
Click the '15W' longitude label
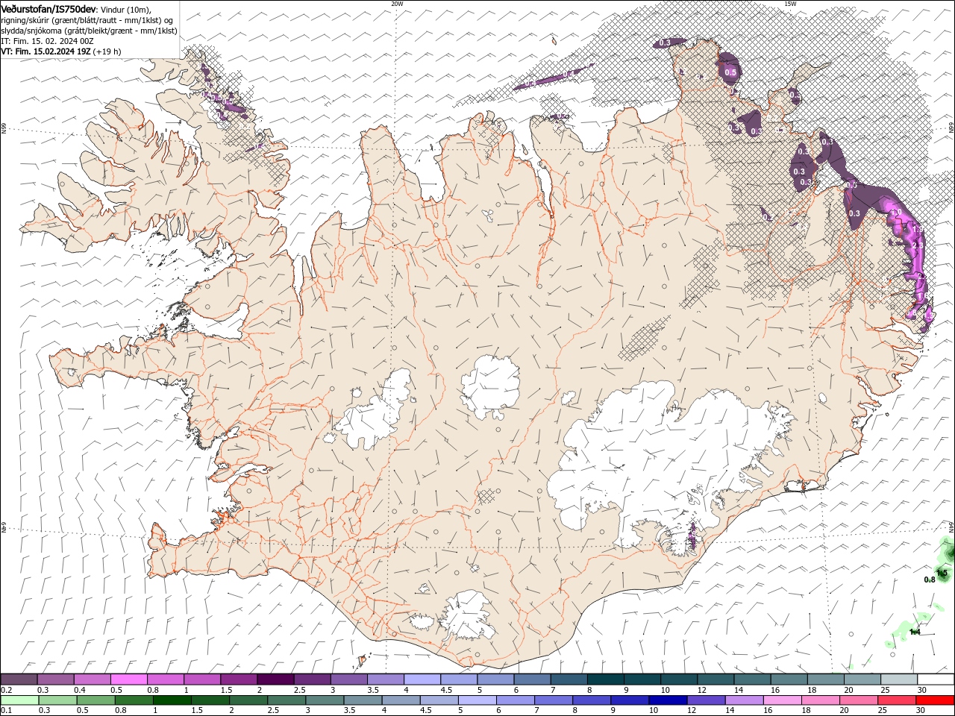pos(790,4)
